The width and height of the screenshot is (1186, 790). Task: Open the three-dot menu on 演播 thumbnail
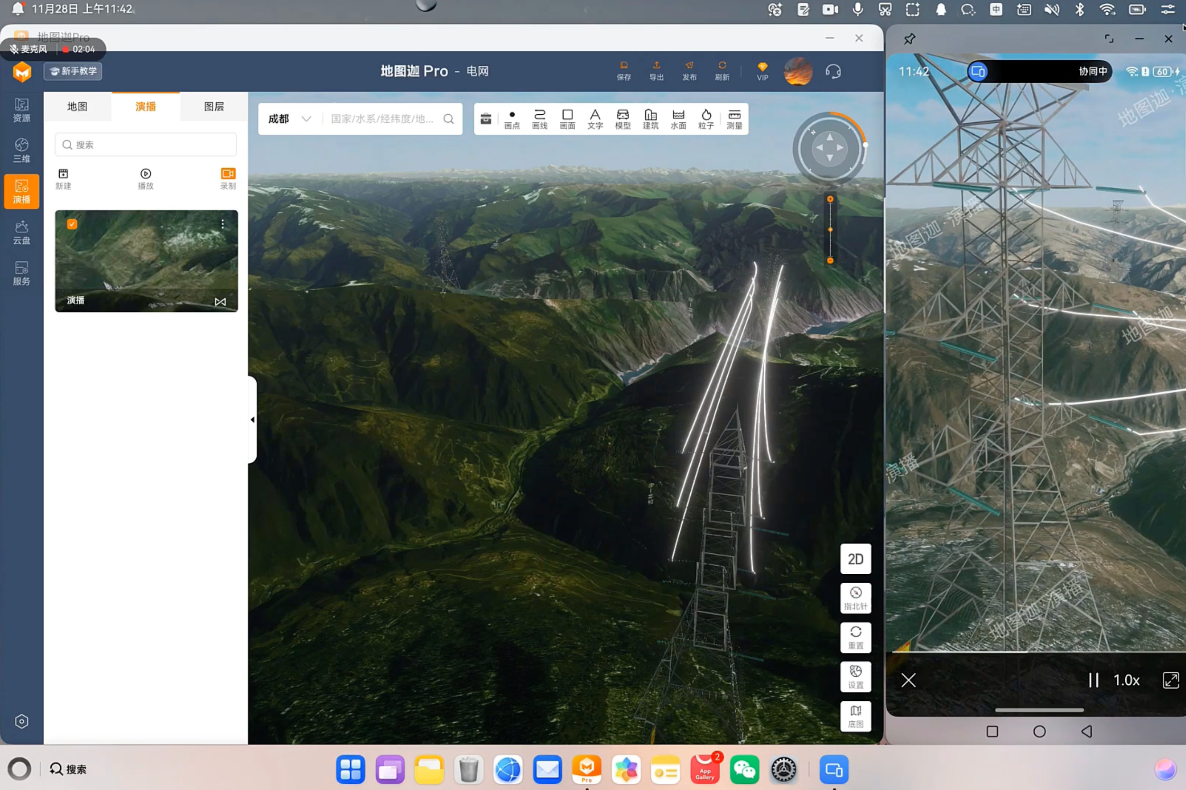click(222, 224)
